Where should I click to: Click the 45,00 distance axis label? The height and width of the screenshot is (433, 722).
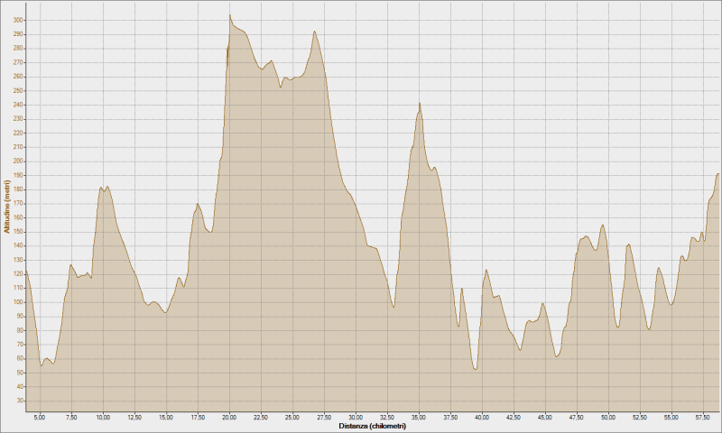point(545,418)
